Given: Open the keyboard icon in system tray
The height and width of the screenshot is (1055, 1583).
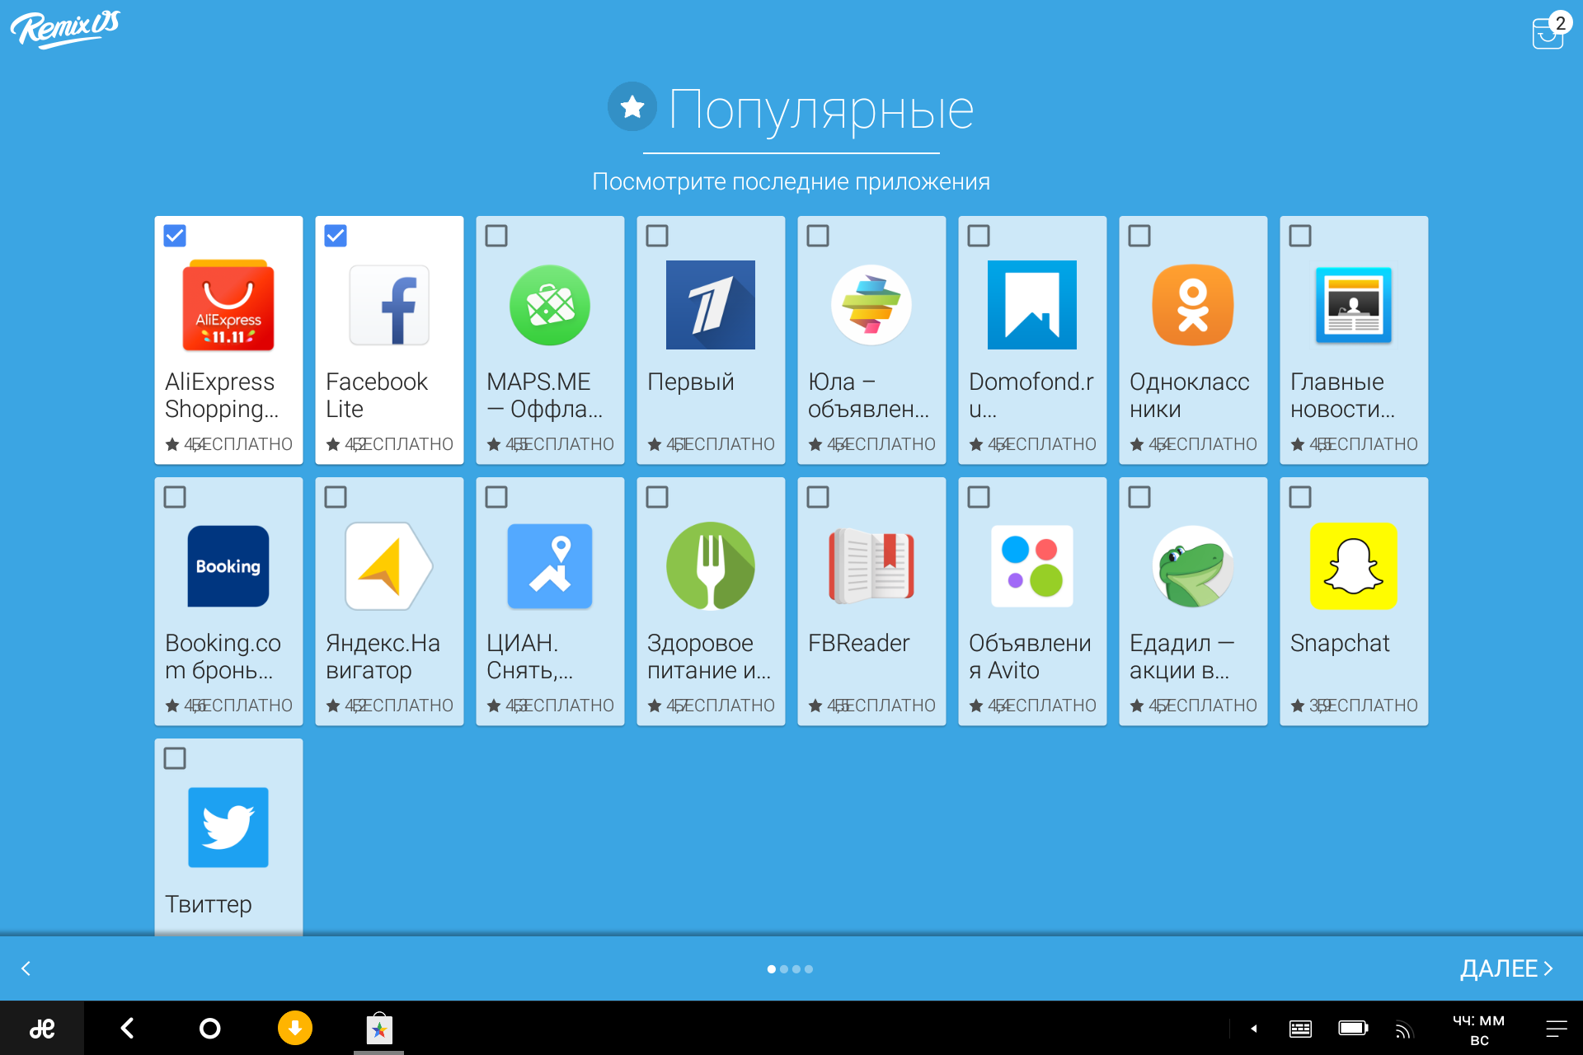Looking at the screenshot, I should [1300, 1029].
